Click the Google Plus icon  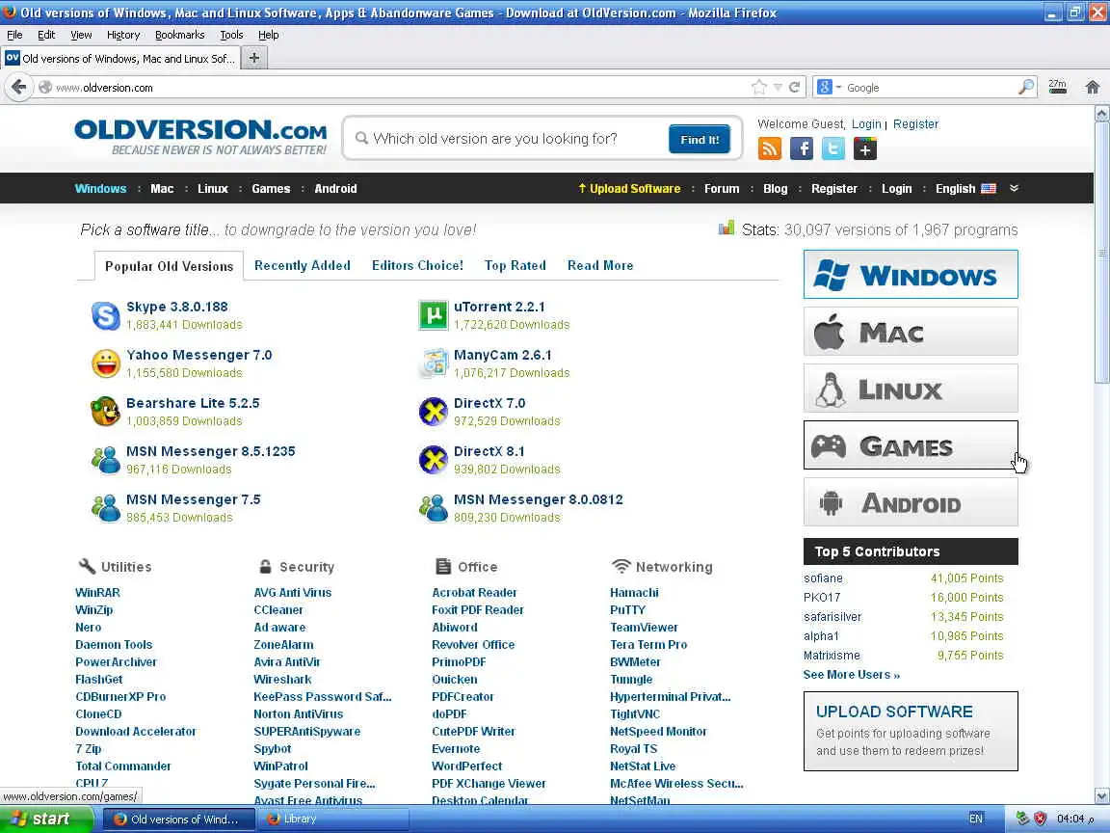click(x=865, y=148)
